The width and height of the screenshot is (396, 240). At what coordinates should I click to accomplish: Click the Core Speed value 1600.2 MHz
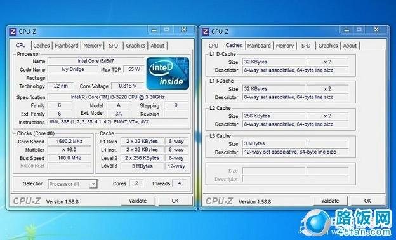(69, 142)
